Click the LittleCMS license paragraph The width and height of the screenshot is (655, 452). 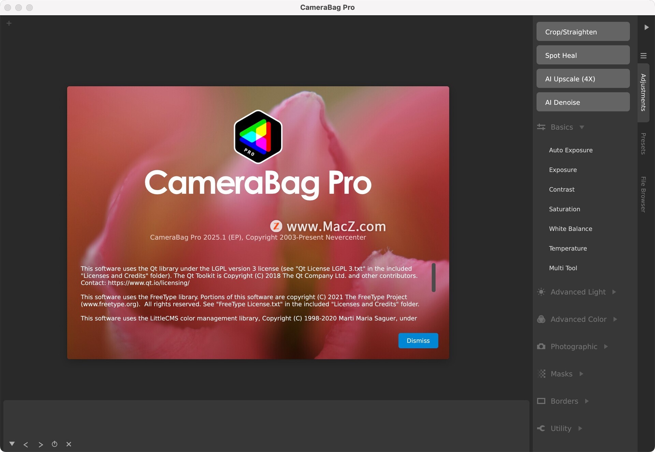tap(249, 318)
